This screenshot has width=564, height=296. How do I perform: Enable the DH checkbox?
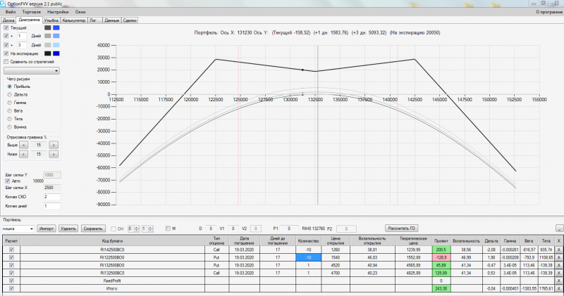tap(114, 229)
